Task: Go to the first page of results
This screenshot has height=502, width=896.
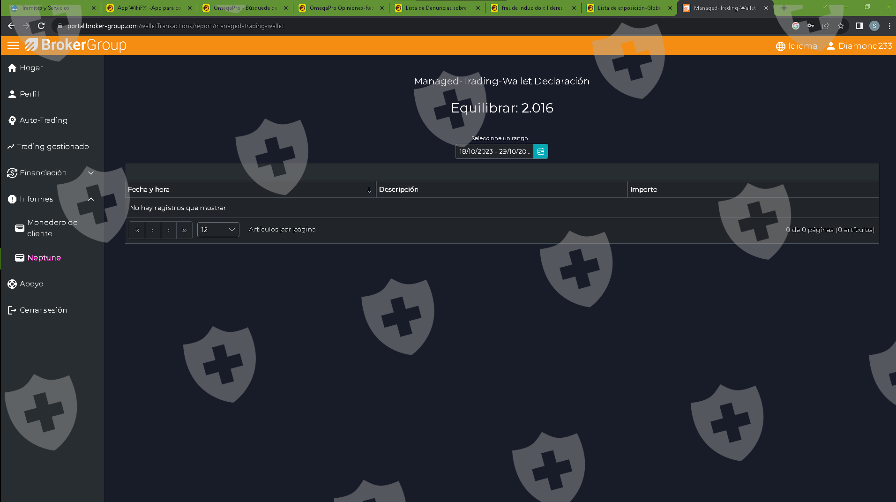Action: click(x=137, y=230)
